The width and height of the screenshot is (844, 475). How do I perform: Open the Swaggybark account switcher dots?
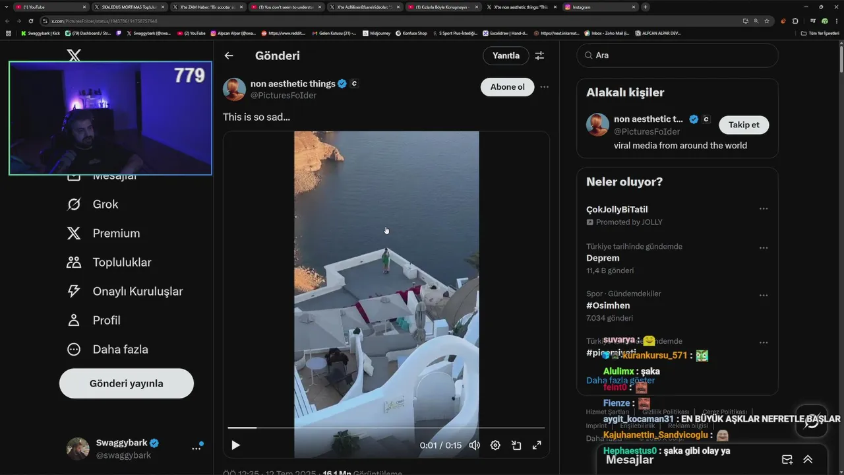[x=196, y=448]
